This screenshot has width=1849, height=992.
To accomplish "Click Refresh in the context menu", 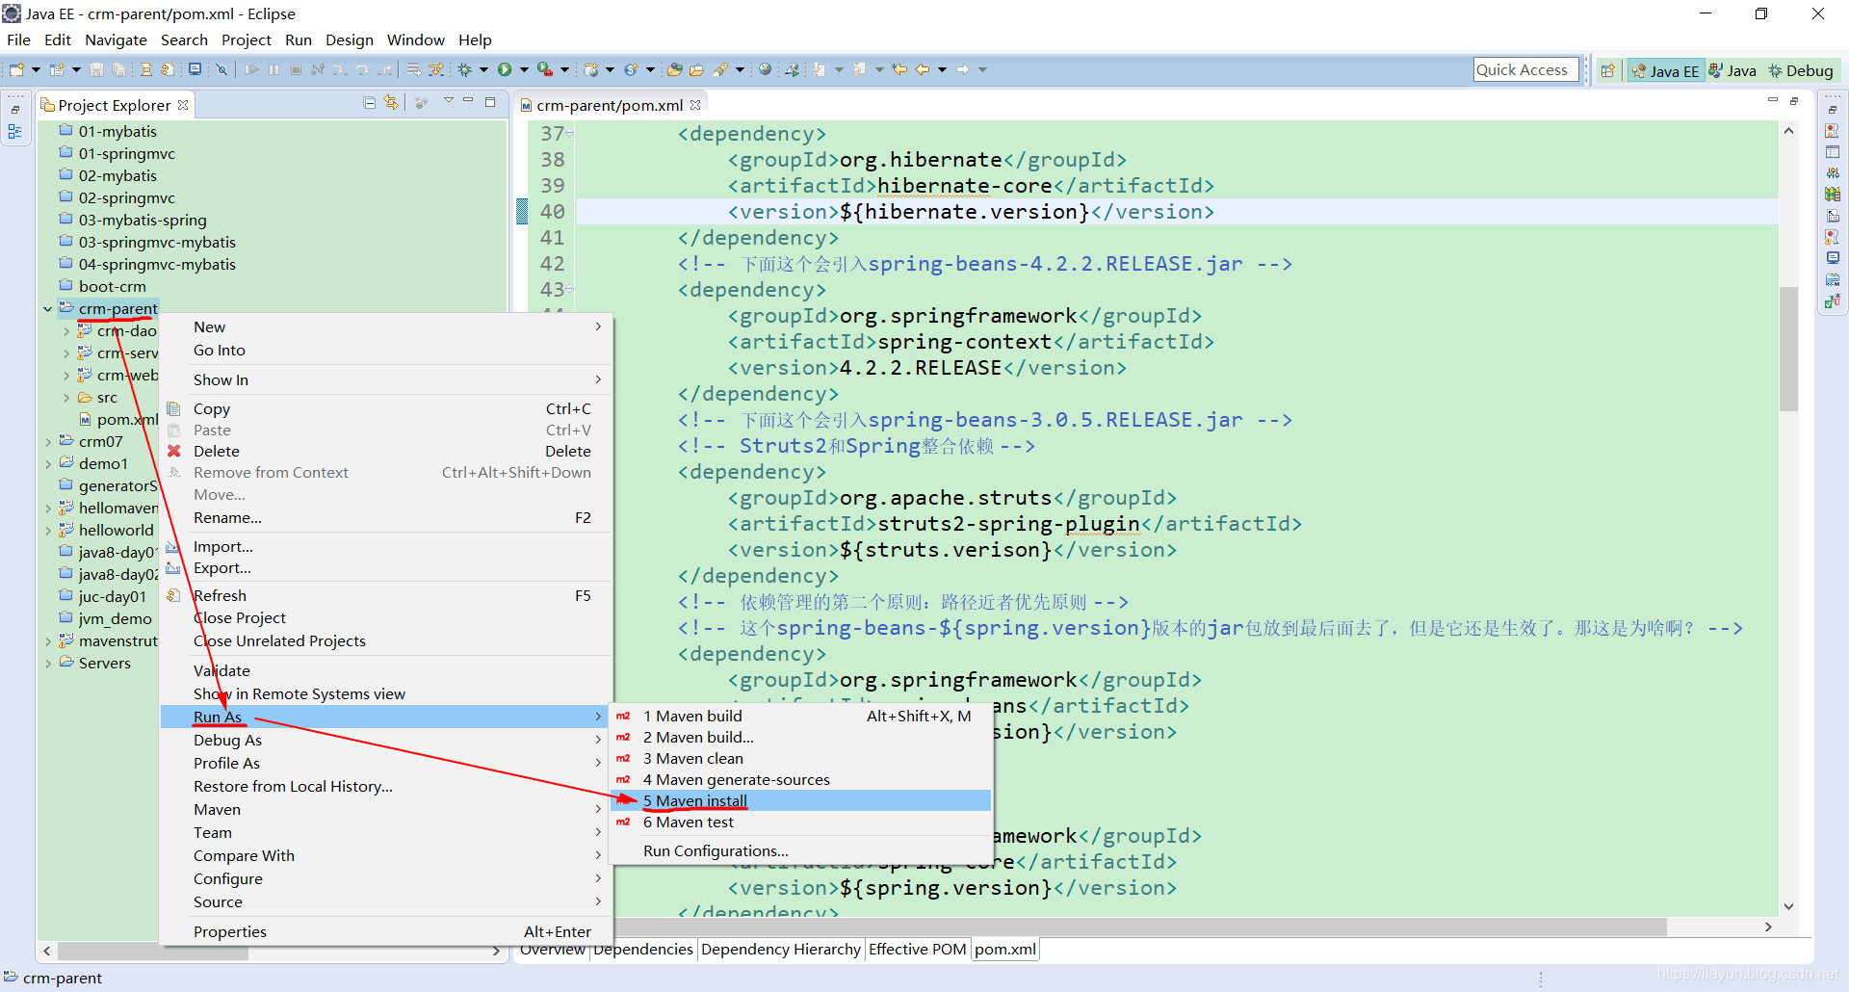I will tap(385, 595).
